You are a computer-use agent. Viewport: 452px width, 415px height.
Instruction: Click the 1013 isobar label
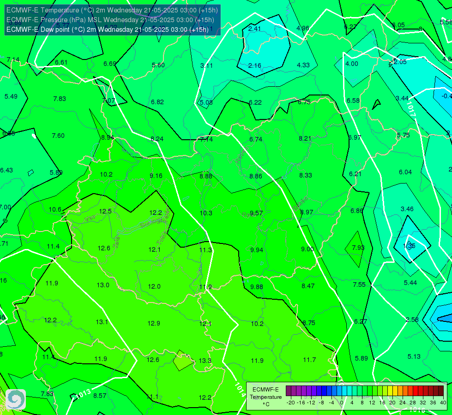tap(84, 394)
